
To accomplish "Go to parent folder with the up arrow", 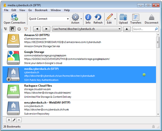I will coord(127,29).
